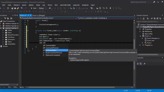Image resolution: width=164 pixels, height=92 pixels.
Task: Select App.config in Solution Explorer
Action: pos(149,34)
